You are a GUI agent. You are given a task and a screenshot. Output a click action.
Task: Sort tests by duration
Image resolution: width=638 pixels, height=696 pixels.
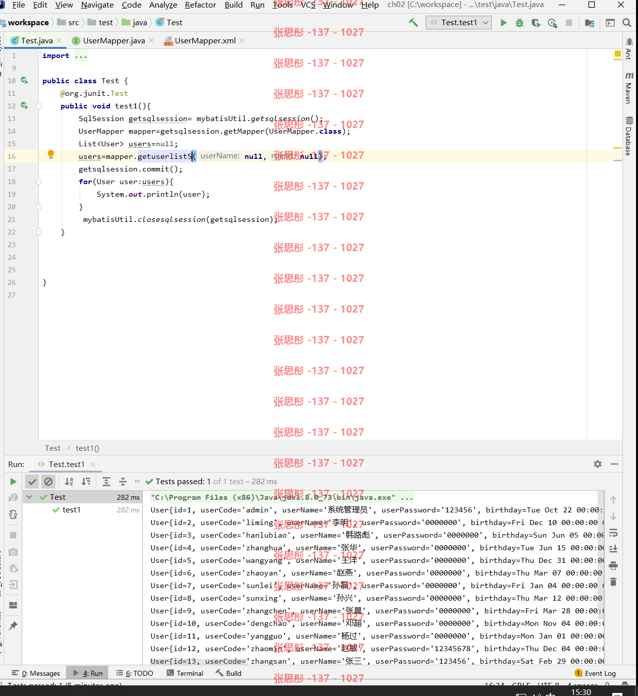pos(86,482)
